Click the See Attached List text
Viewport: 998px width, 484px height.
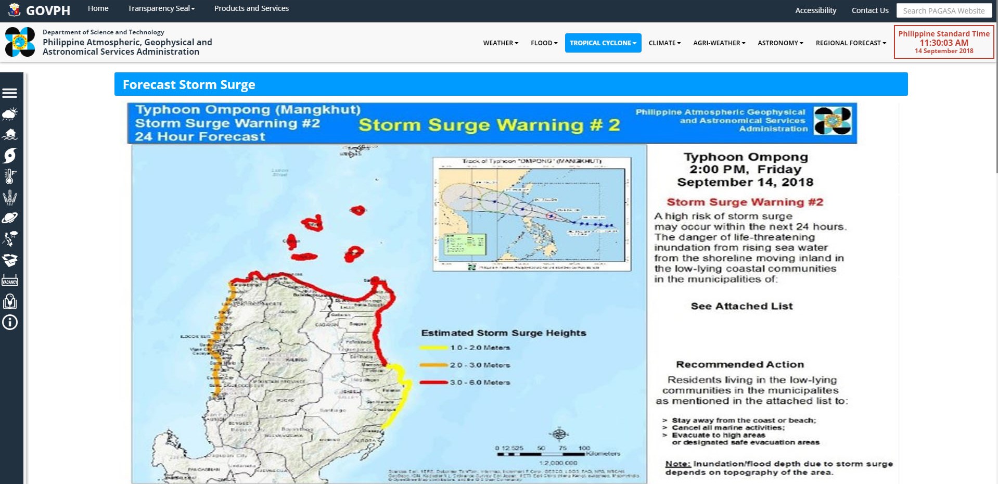pyautogui.click(x=741, y=306)
